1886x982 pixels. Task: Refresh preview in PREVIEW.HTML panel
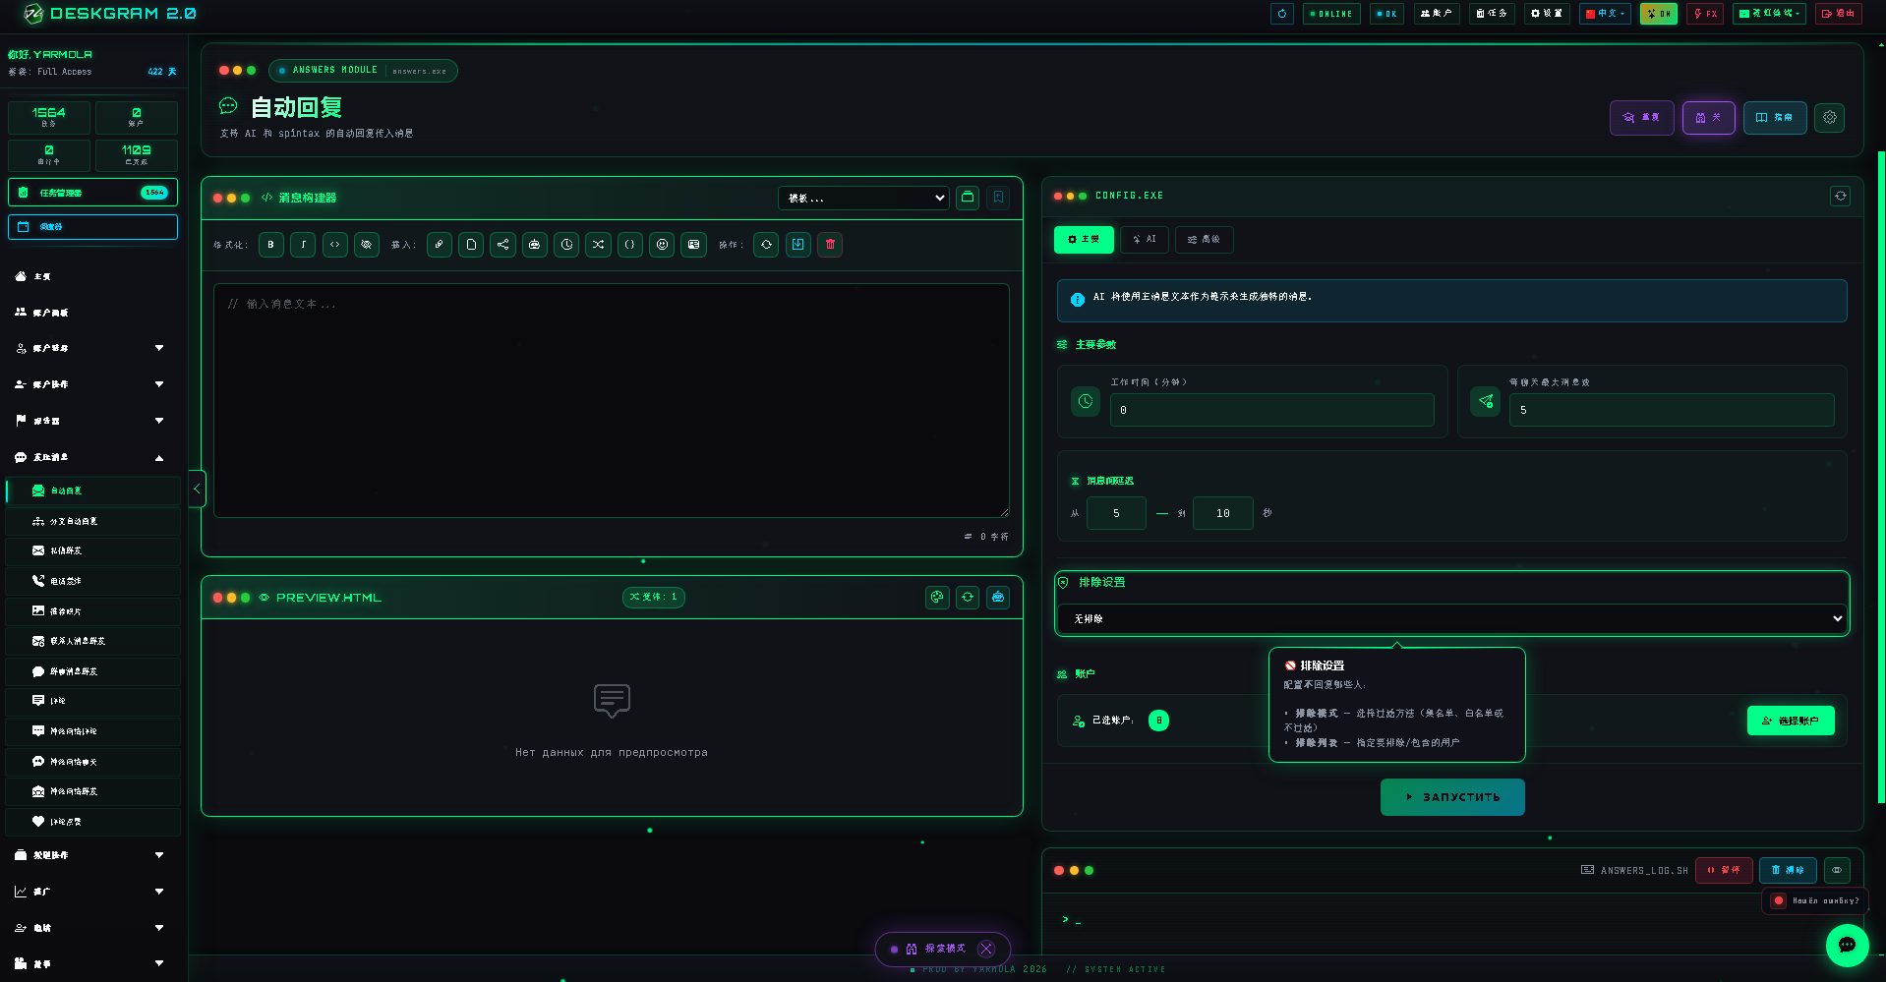(968, 597)
